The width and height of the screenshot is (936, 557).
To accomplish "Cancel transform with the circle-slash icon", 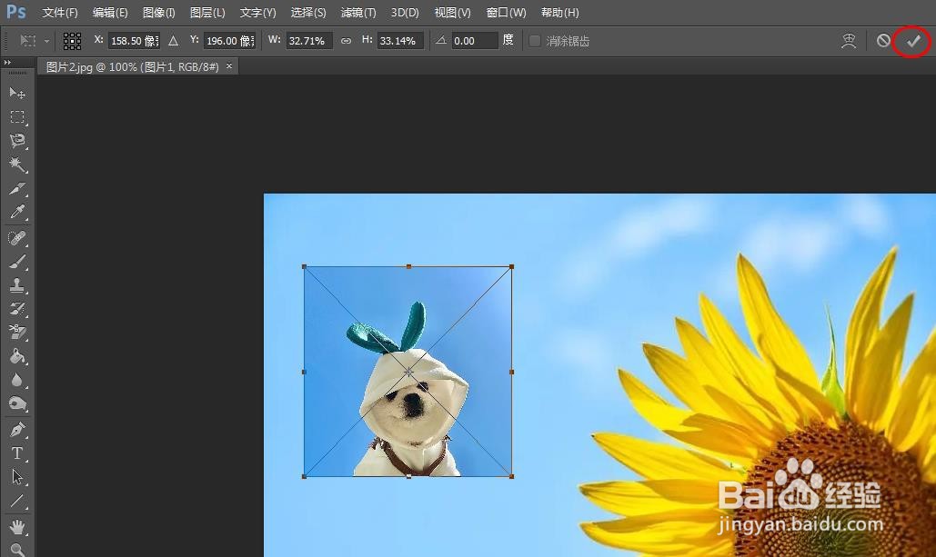I will coord(883,41).
